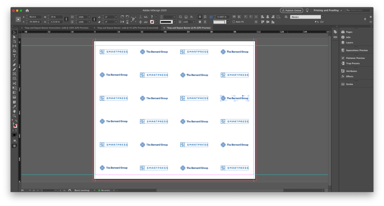Set the reference point locator grid
Viewport: 384px width, 206px height.
point(18,20)
